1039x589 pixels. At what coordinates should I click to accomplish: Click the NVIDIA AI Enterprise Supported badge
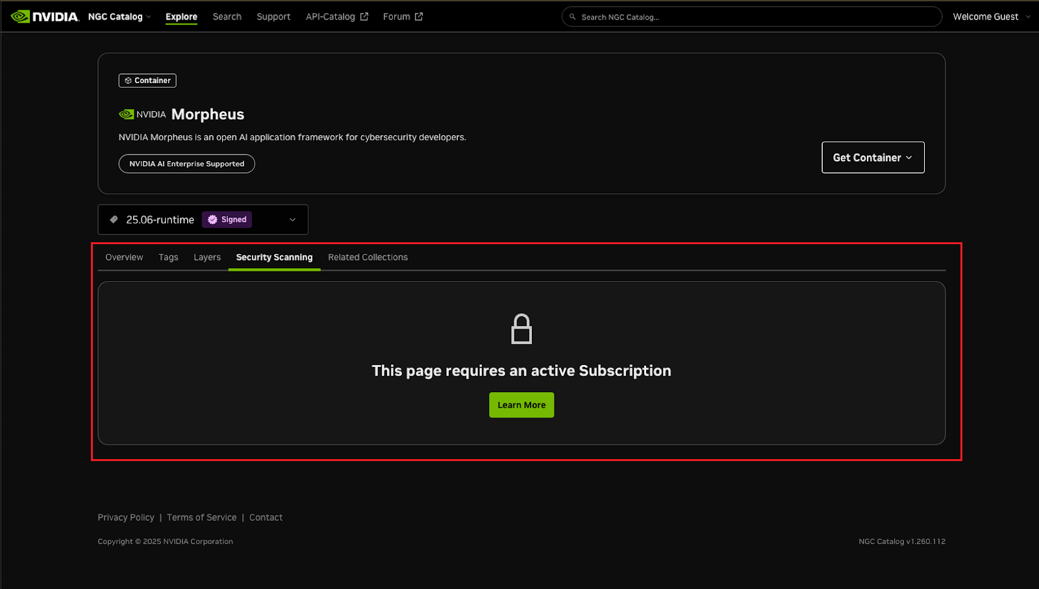[186, 164]
